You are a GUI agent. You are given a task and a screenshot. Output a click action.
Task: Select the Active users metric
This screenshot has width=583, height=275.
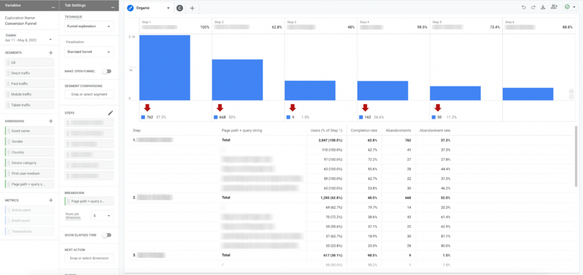(30, 210)
